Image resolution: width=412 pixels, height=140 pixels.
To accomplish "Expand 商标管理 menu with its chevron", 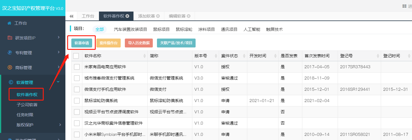I will [x=59, y=67].
